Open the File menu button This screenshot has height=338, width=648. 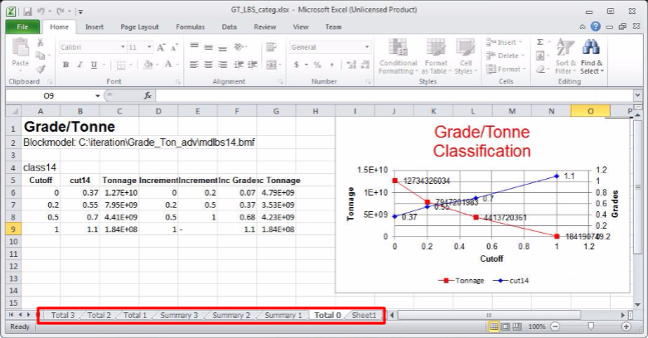coord(22,27)
